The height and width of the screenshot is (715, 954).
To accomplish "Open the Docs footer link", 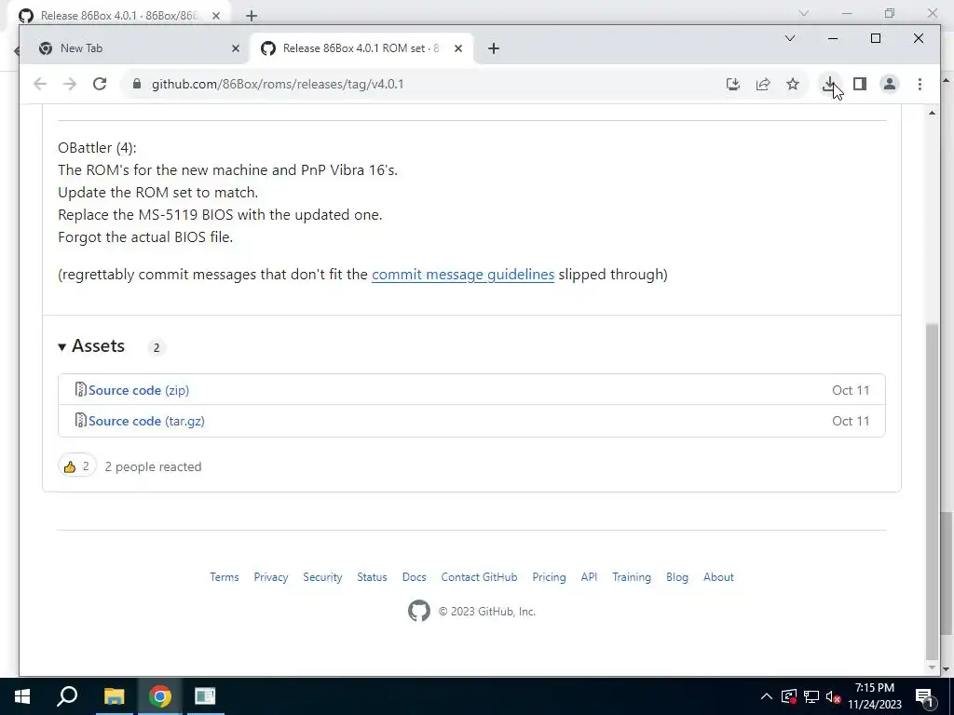I will [415, 577].
